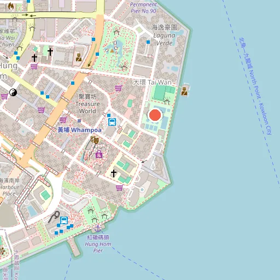Click the anchor icon at Hung Hom Pier
The width and height of the screenshot is (280, 280).
98,229
